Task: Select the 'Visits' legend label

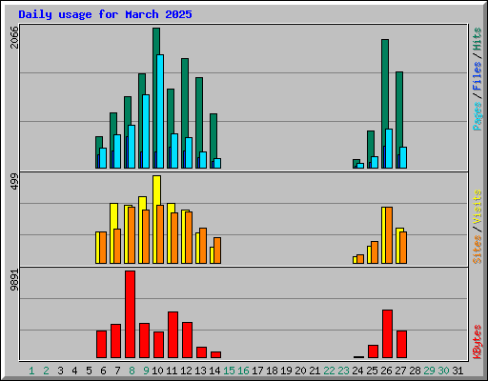Action: coord(478,208)
